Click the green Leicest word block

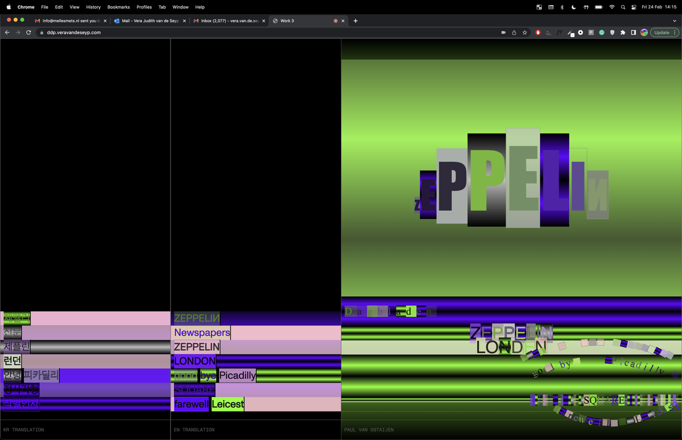pyautogui.click(x=228, y=404)
